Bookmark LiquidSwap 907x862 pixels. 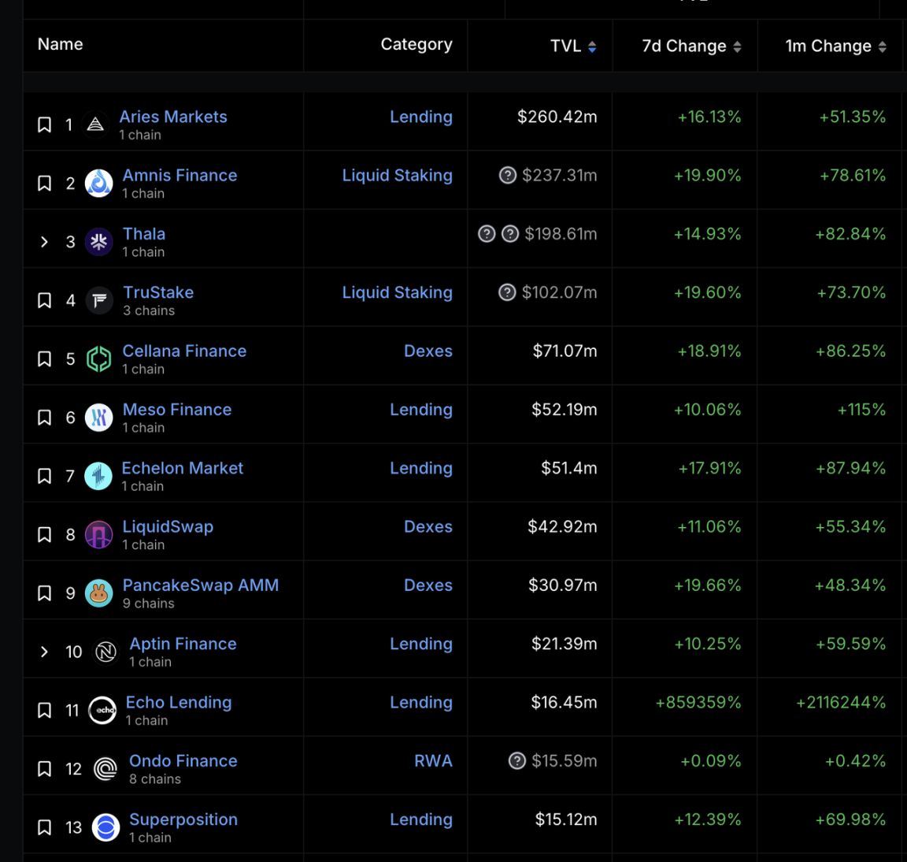click(x=45, y=534)
